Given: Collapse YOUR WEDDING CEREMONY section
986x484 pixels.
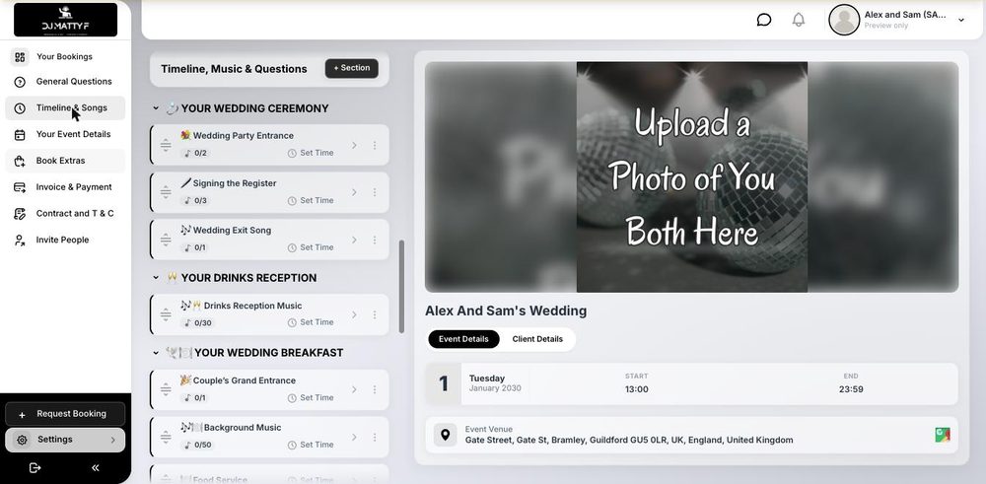Looking at the screenshot, I should (x=156, y=108).
